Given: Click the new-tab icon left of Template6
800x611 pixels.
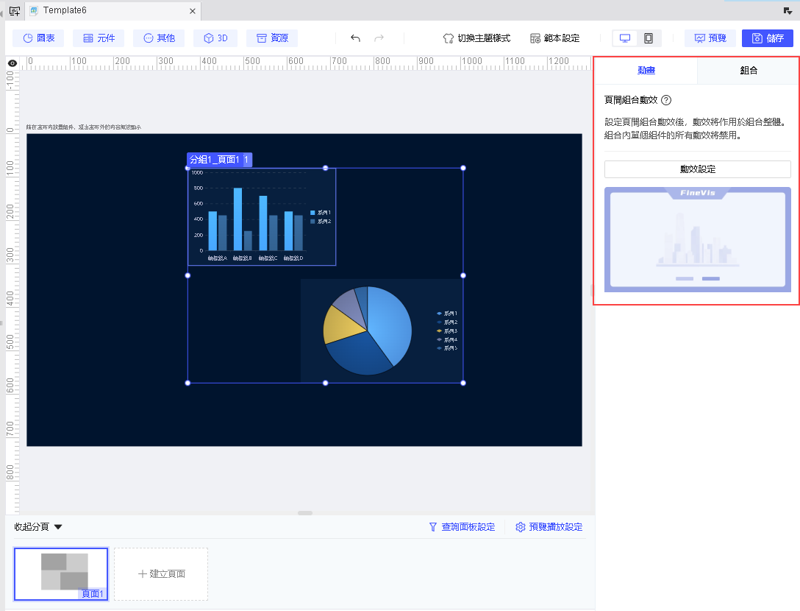Looking at the screenshot, I should 15,11.
